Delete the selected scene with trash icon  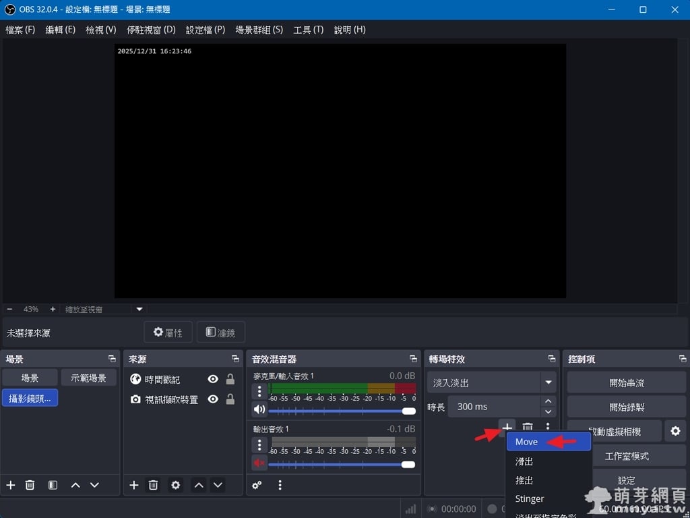(30, 485)
